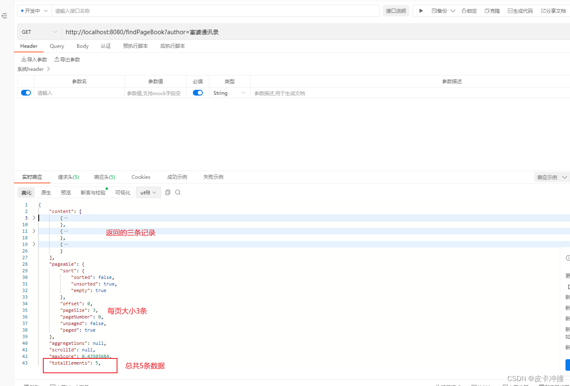Switch to the 后执行脚本 tab

(x=173, y=46)
